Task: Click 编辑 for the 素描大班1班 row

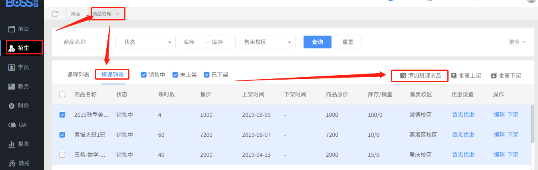Action: (499, 134)
